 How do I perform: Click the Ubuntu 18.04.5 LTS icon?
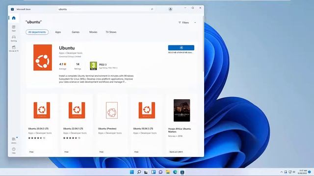pyautogui.click(x=147, y=110)
